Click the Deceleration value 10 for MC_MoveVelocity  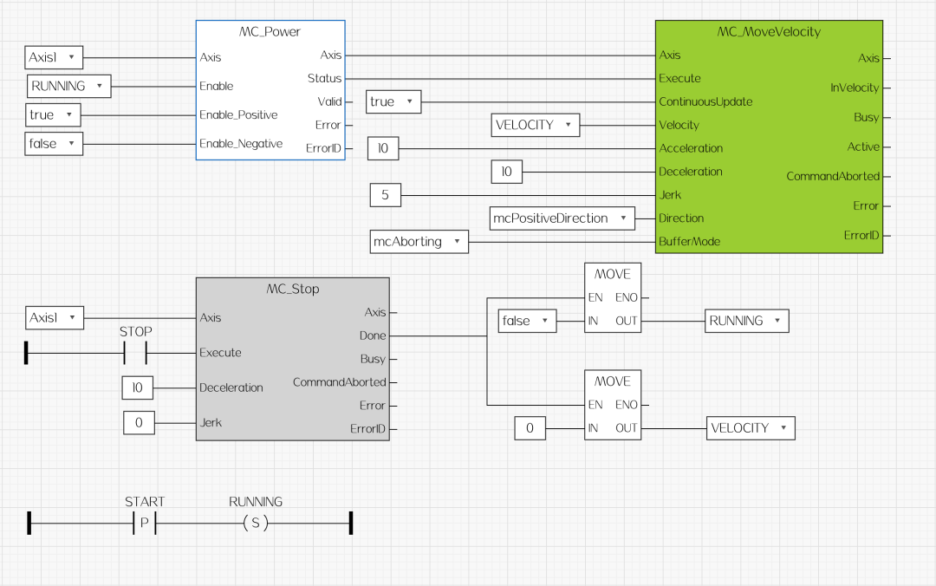coord(507,172)
